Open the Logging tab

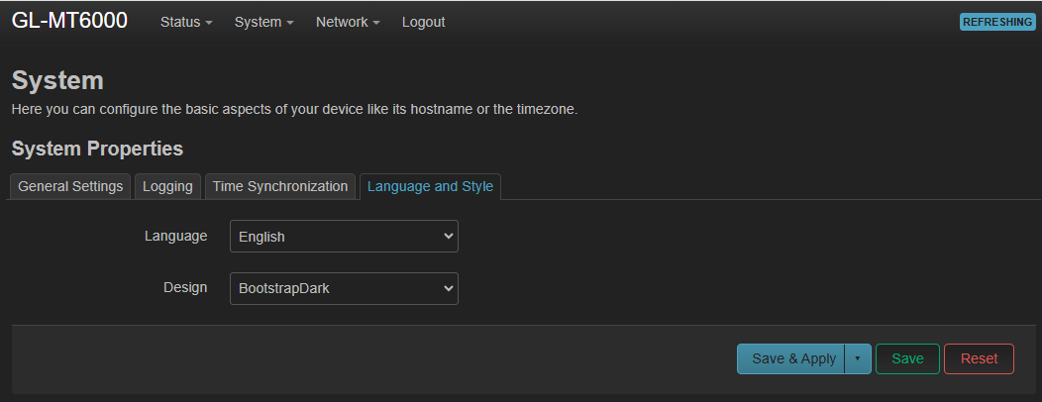168,186
